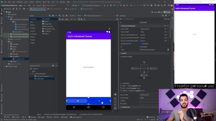Screen dimensions: 216x121
Task: Click the Search Everywhere magnifier icon
Action: click(169, 5)
